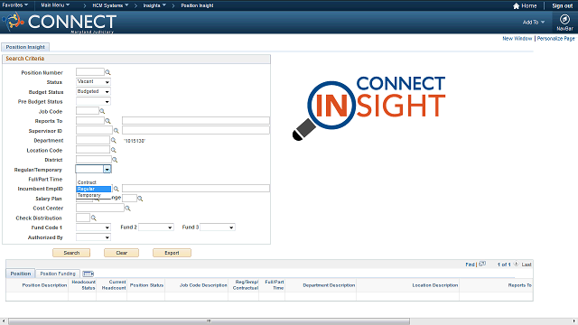Open Fund Code 1 dropdown
The width and height of the screenshot is (578, 325).
(93, 227)
